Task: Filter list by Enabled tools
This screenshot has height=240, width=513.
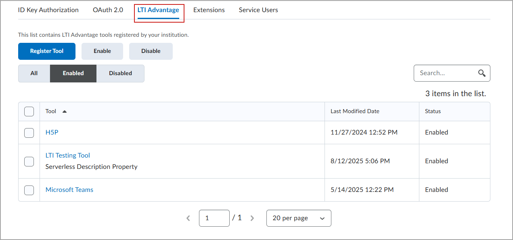Action: 73,74
